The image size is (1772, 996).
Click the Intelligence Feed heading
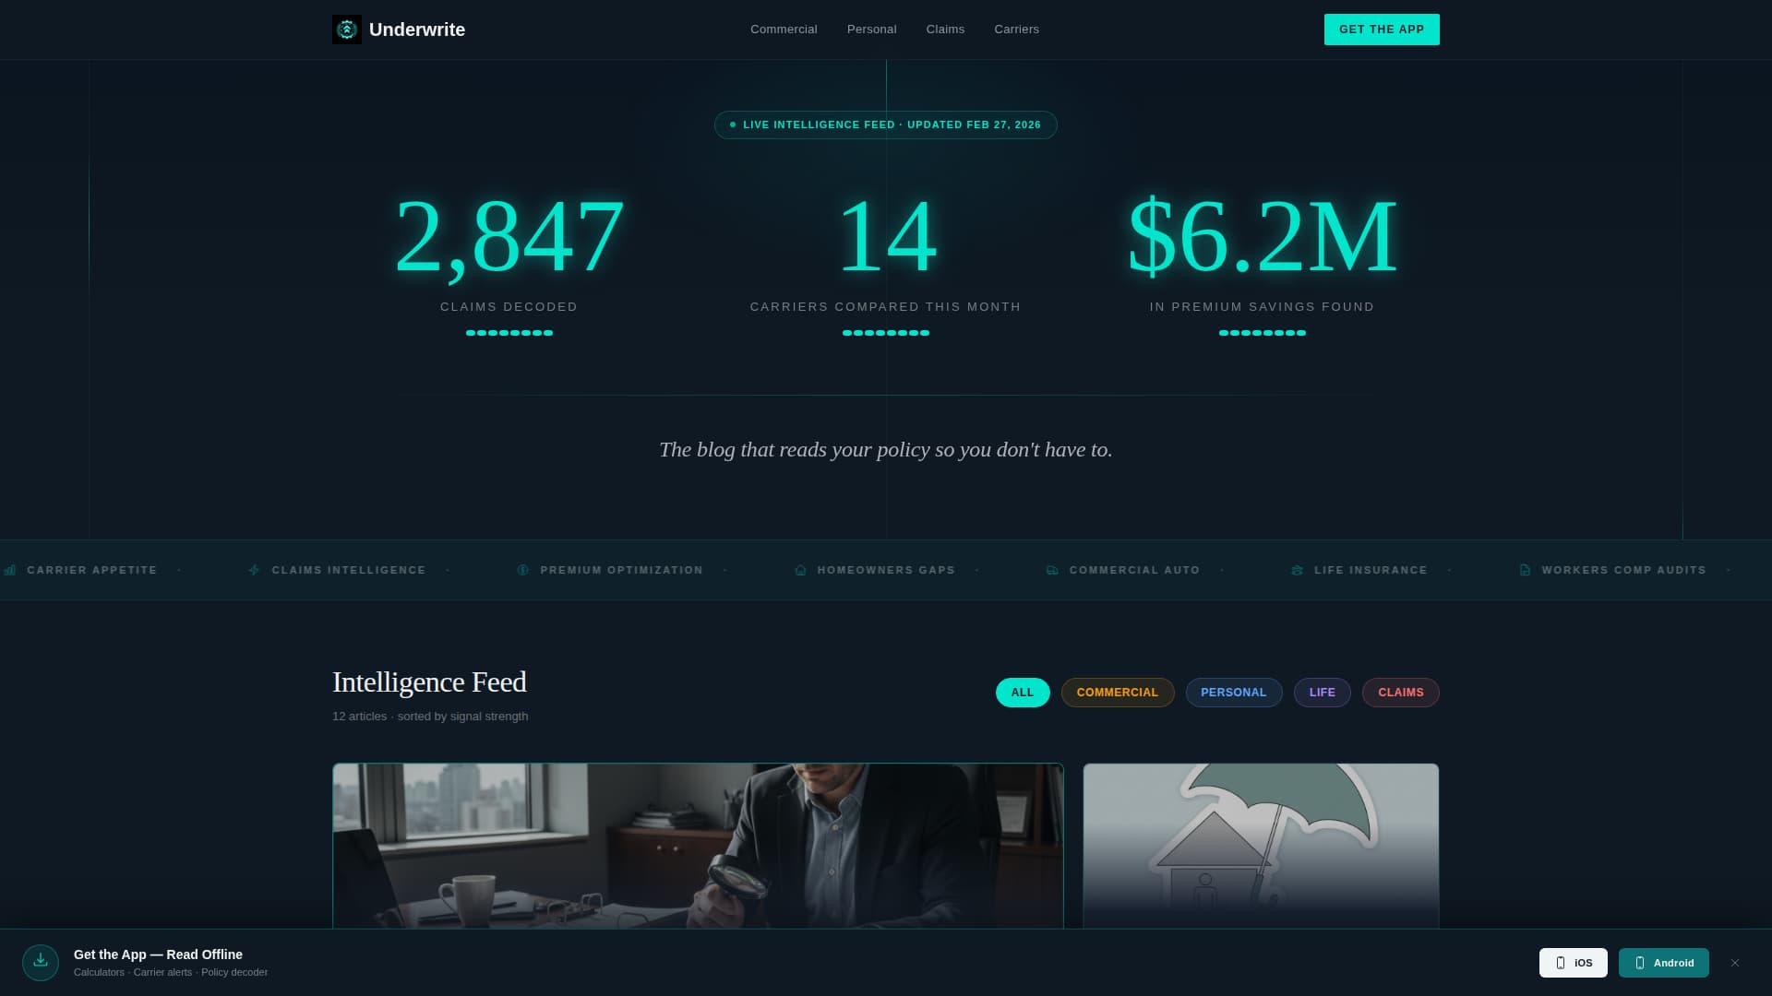(x=429, y=682)
